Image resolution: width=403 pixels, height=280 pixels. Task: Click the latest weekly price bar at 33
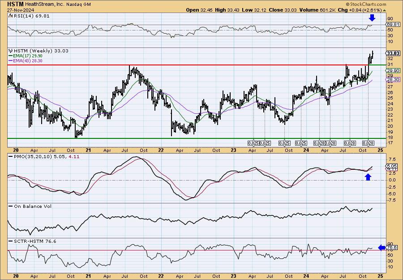372,55
